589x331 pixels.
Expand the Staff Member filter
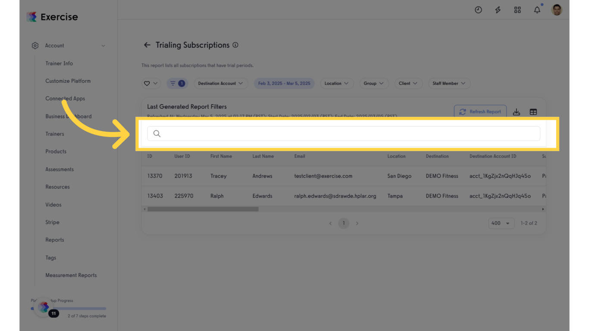pos(449,83)
